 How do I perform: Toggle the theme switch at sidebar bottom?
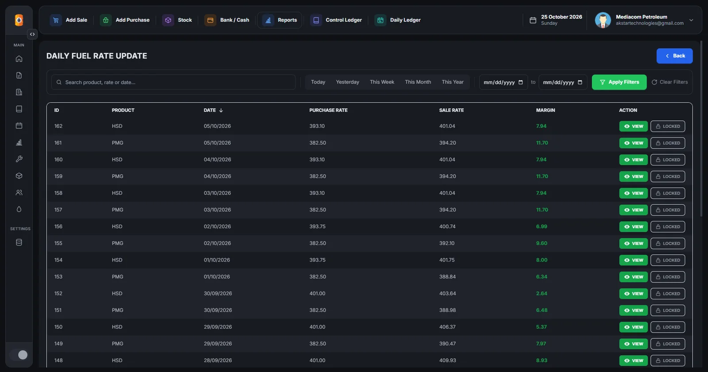tap(19, 355)
